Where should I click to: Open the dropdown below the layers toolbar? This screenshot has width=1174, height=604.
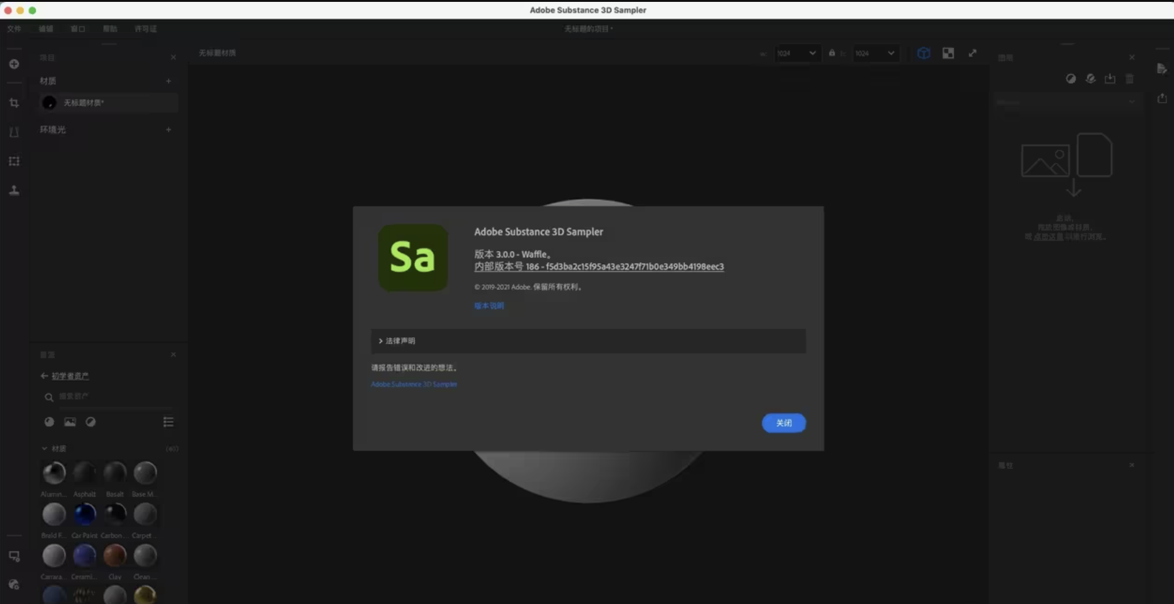pyautogui.click(x=1067, y=102)
